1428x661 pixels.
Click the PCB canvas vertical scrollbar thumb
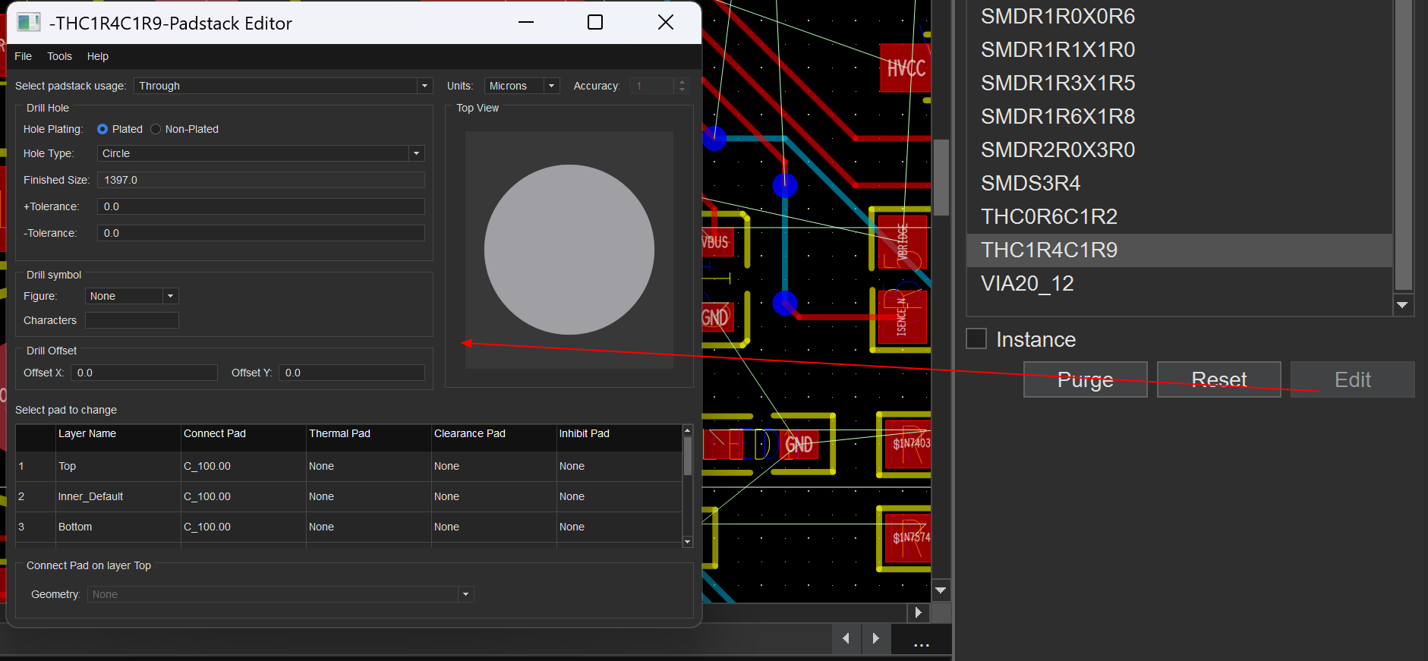(941, 177)
